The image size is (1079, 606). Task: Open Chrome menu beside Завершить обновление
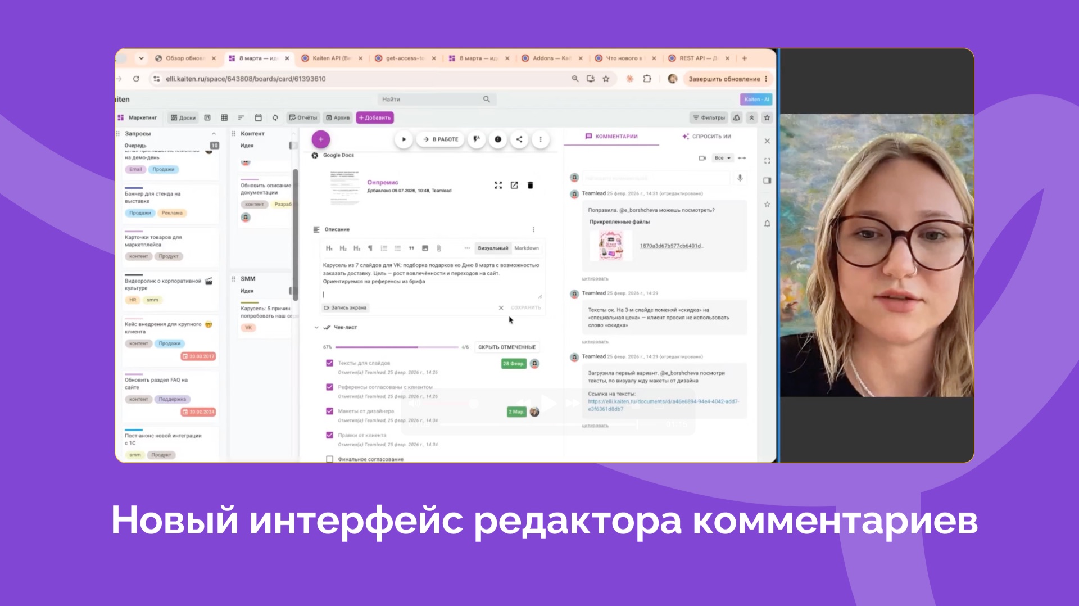[766, 79]
